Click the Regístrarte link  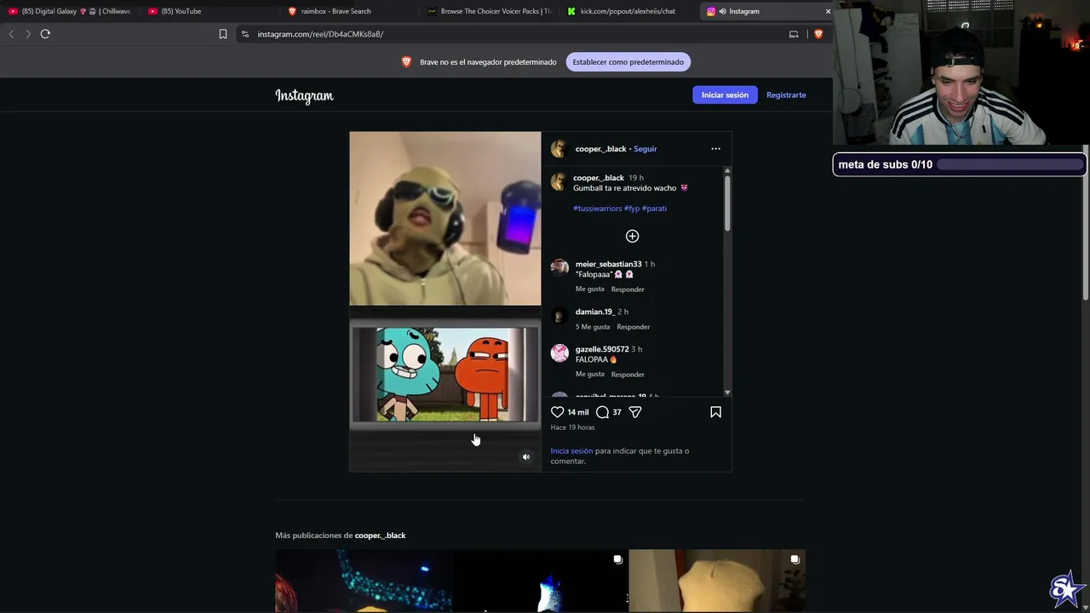[786, 95]
